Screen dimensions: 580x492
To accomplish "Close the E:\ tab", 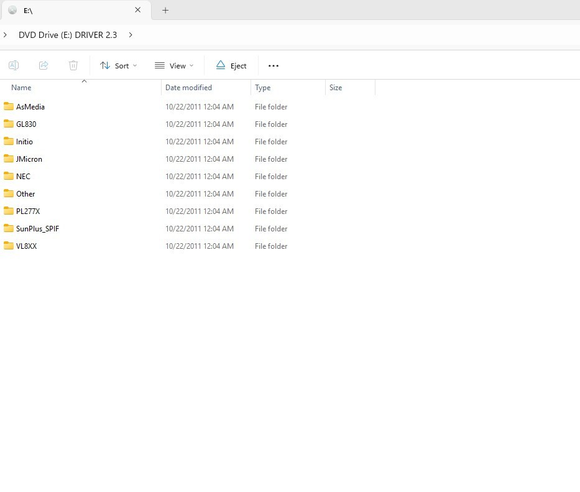I will coord(137,10).
